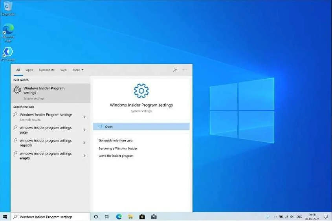The width and height of the screenshot is (332, 221).
Task: Open Microsoft Store from the taskbar
Action: pyautogui.click(x=142, y=217)
